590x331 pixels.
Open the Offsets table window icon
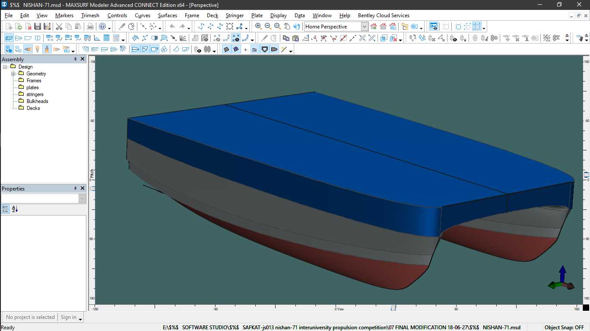pos(107,38)
